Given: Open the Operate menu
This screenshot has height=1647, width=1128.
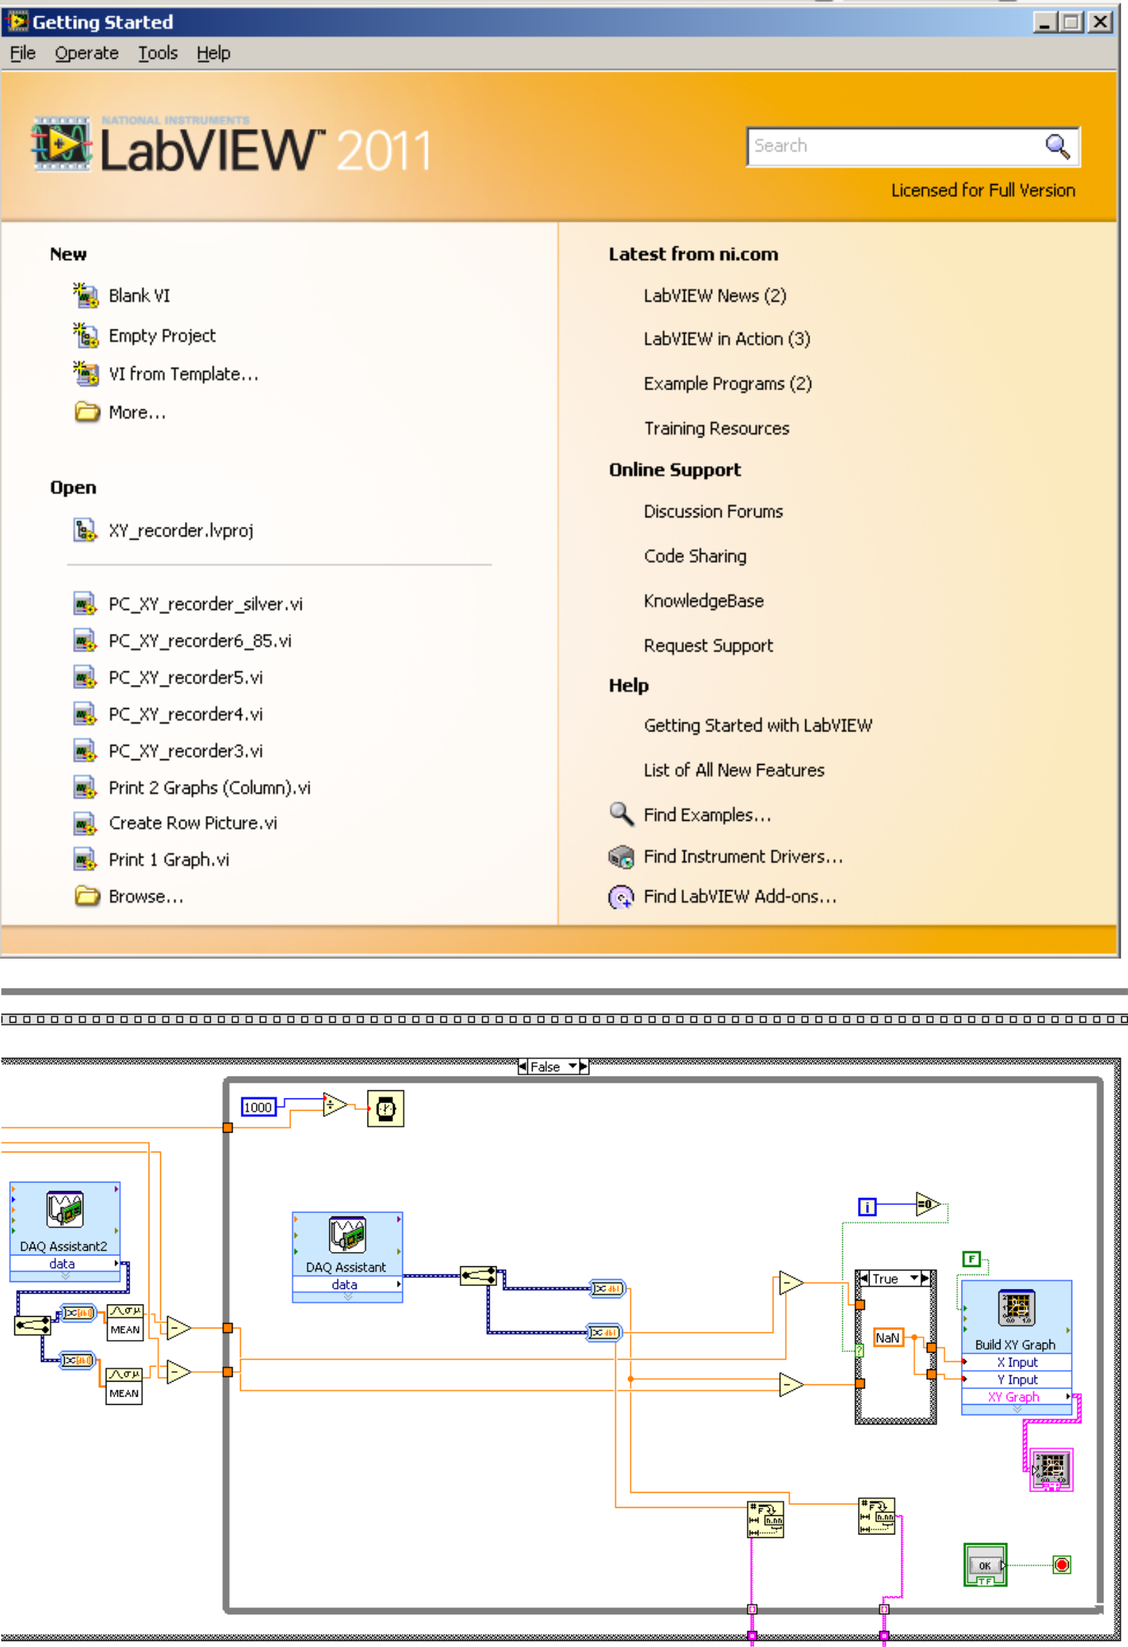Looking at the screenshot, I should click(87, 53).
